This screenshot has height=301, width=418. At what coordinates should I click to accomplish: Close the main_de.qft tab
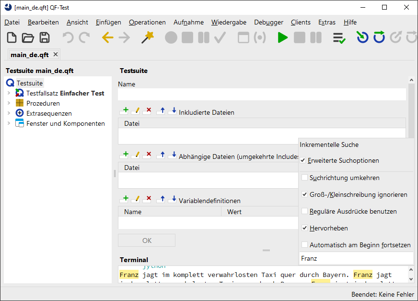(x=56, y=54)
